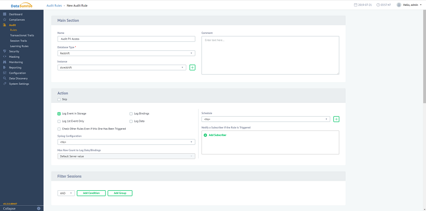Click Collapse sidebar label
Viewport: 426px width, 211px height.
9,208
